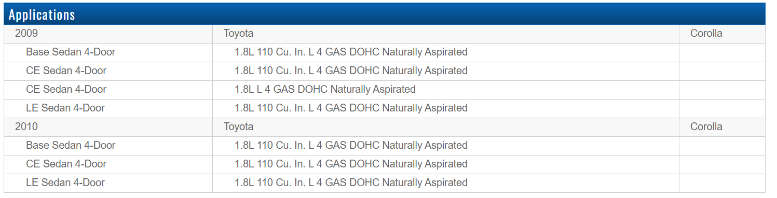The height and width of the screenshot is (198, 777).
Task: Select the 2009 CE Sedan listed just below Base Sedan
Action: click(66, 71)
